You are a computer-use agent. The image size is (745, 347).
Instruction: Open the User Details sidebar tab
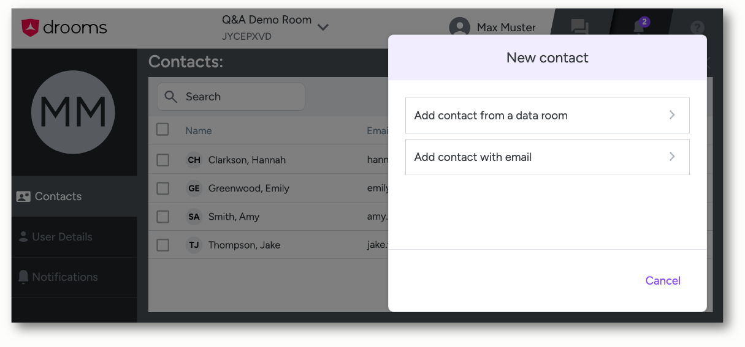[x=62, y=237]
